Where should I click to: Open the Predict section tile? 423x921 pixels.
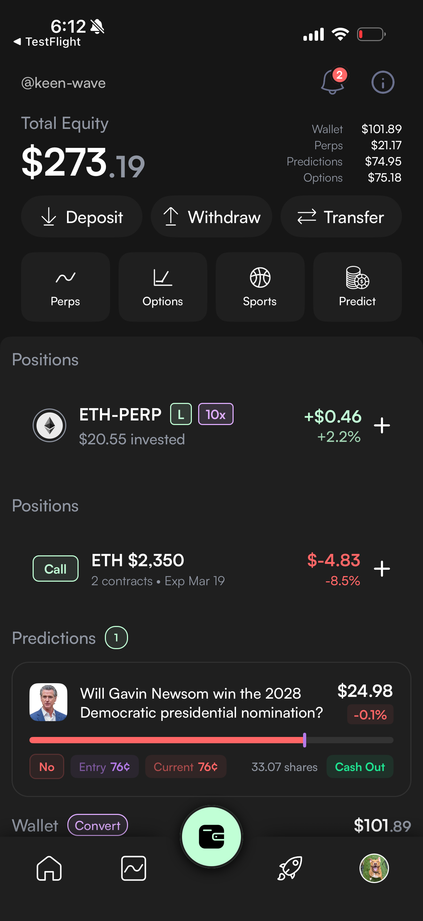(357, 287)
